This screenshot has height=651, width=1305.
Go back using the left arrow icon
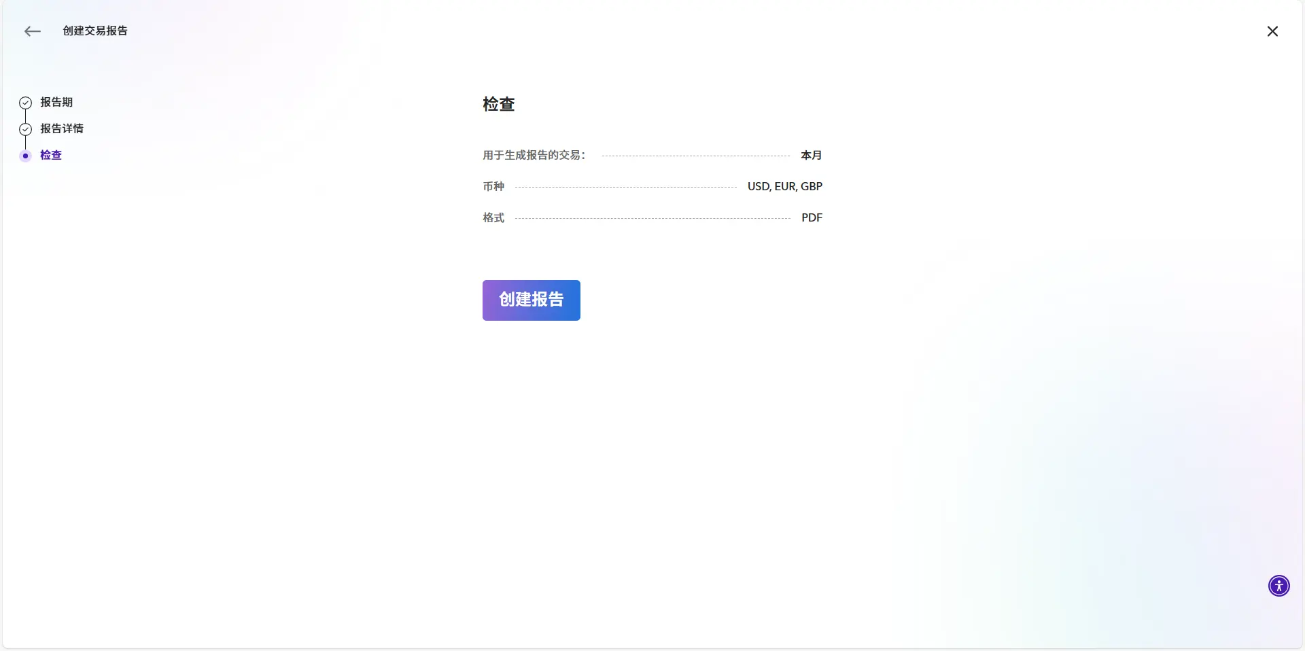[33, 31]
